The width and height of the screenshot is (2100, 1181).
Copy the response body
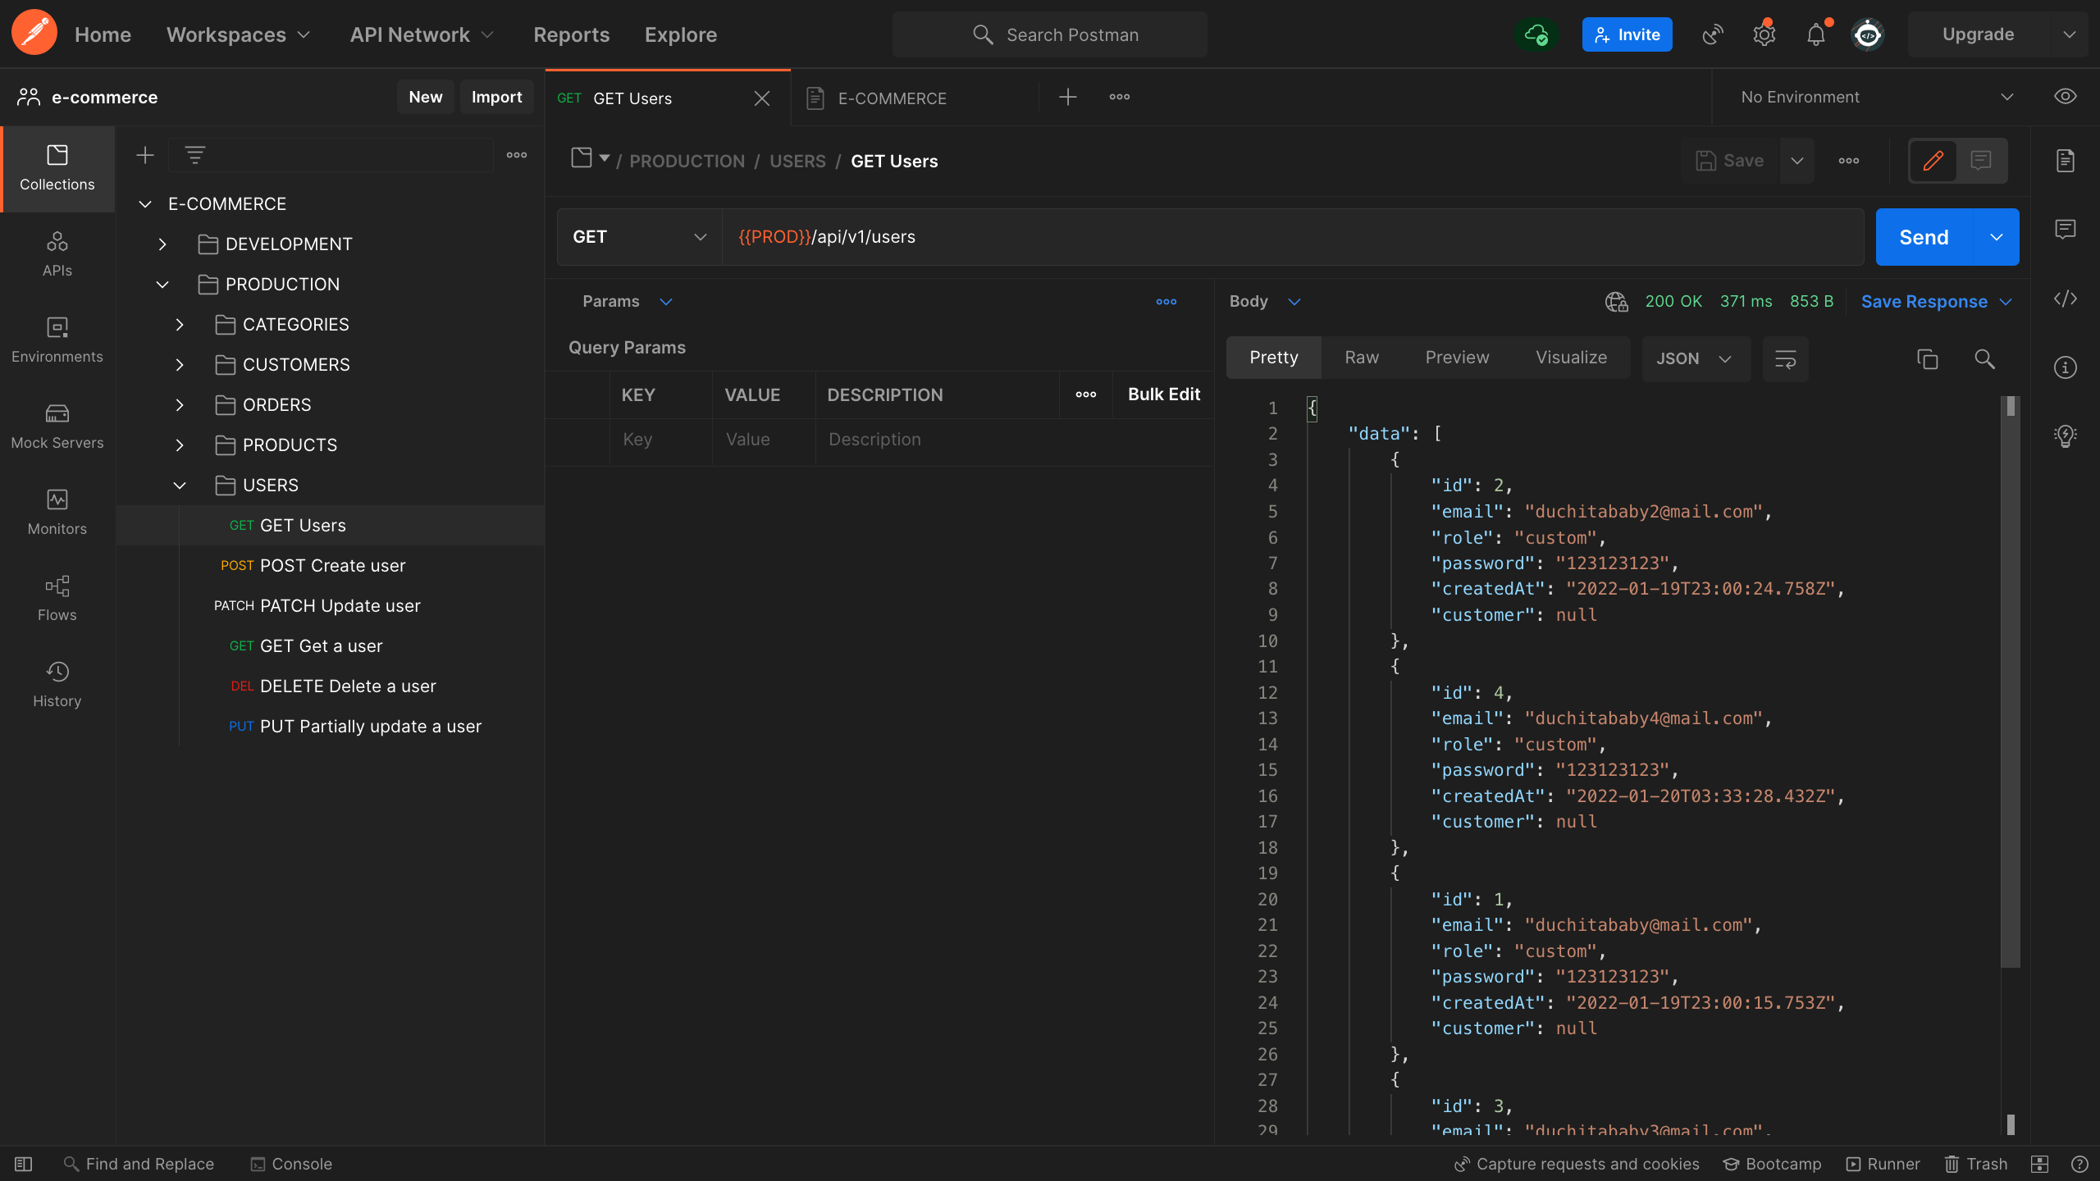pyautogui.click(x=1928, y=358)
